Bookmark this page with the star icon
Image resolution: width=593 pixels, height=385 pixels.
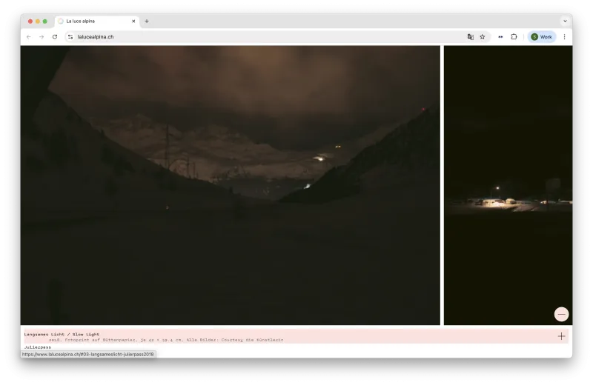(x=483, y=36)
